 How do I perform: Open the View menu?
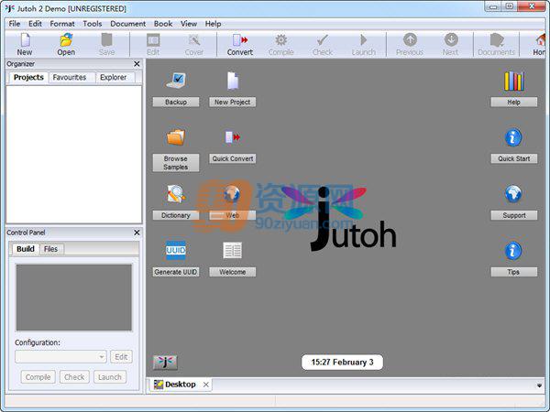click(x=189, y=24)
